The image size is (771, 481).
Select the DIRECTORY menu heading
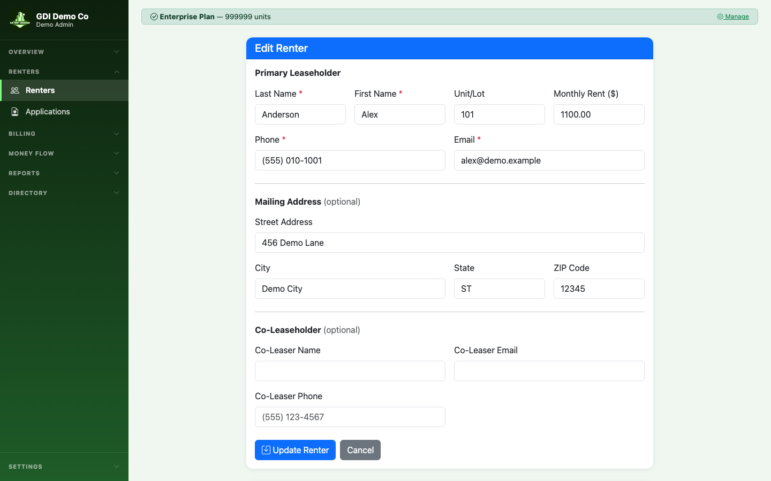pos(28,193)
